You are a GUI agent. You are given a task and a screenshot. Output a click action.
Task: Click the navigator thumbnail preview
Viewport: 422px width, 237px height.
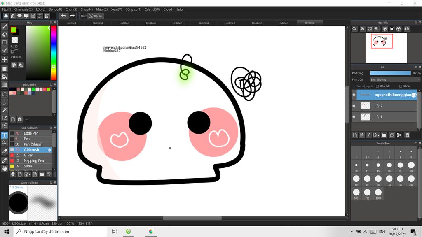click(386, 48)
